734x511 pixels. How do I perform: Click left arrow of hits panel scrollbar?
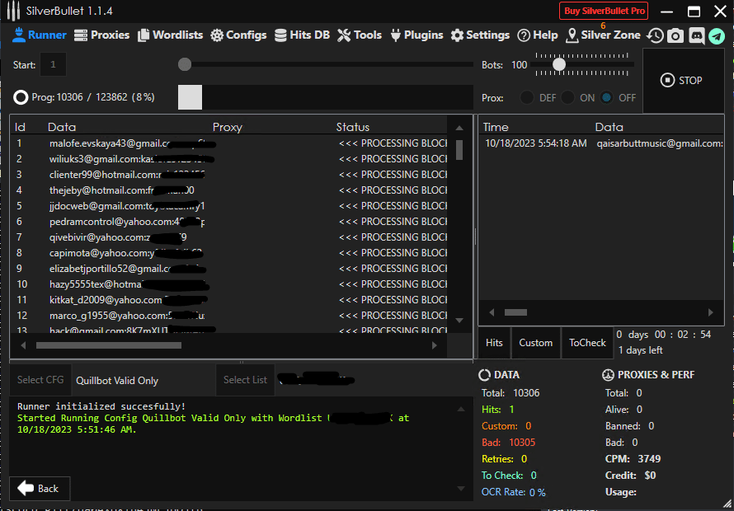492,312
